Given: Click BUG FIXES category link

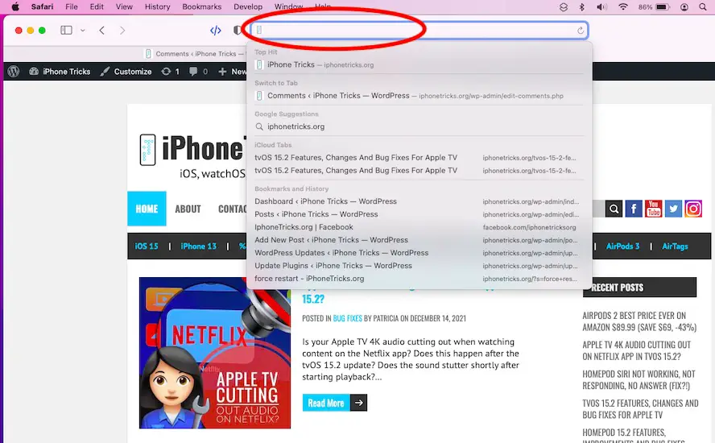Looking at the screenshot, I should (348, 318).
